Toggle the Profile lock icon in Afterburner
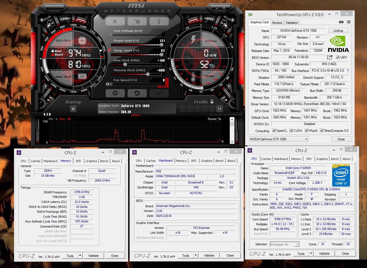Screen dimensions: 367x268 (212, 101)
